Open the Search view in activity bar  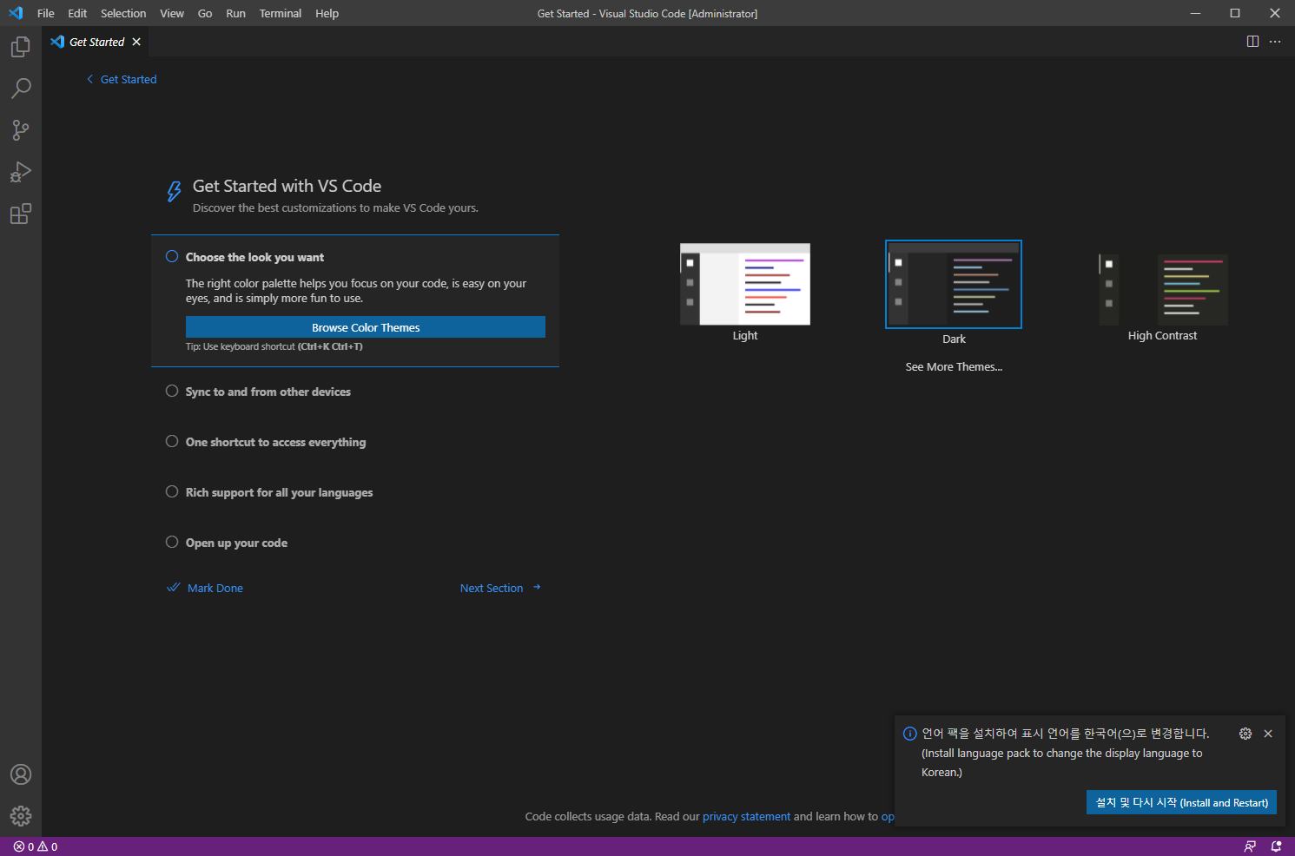click(x=21, y=89)
